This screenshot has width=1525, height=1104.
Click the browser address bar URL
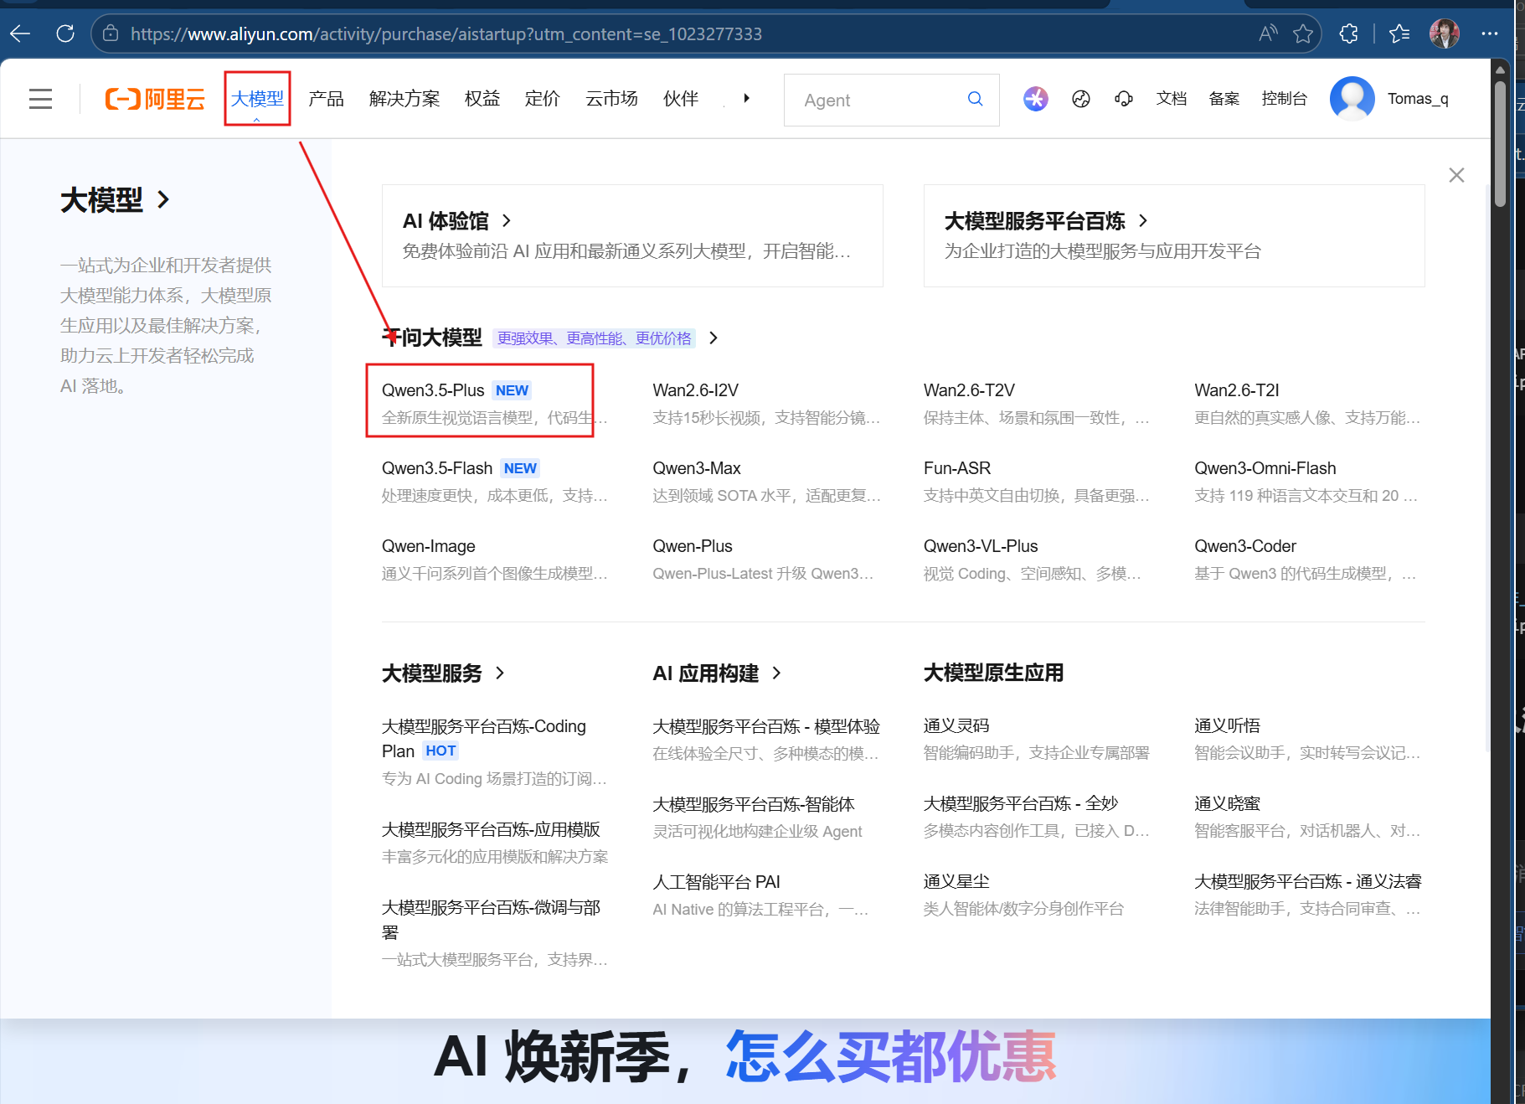(x=446, y=34)
